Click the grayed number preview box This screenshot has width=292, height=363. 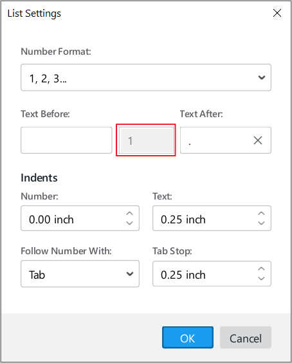tap(146, 140)
